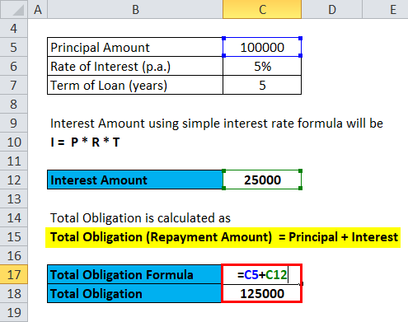Click the Total Obligation Formula label cell
Image resolution: width=408 pixels, height=322 pixels.
point(134,274)
